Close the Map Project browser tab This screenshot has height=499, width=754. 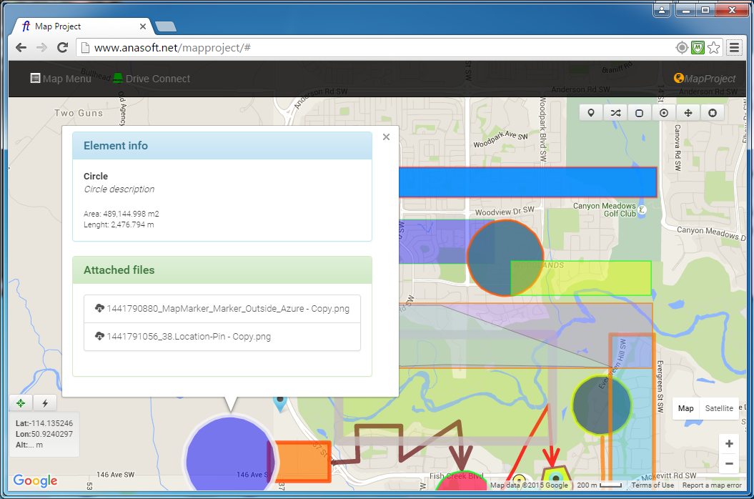143,26
